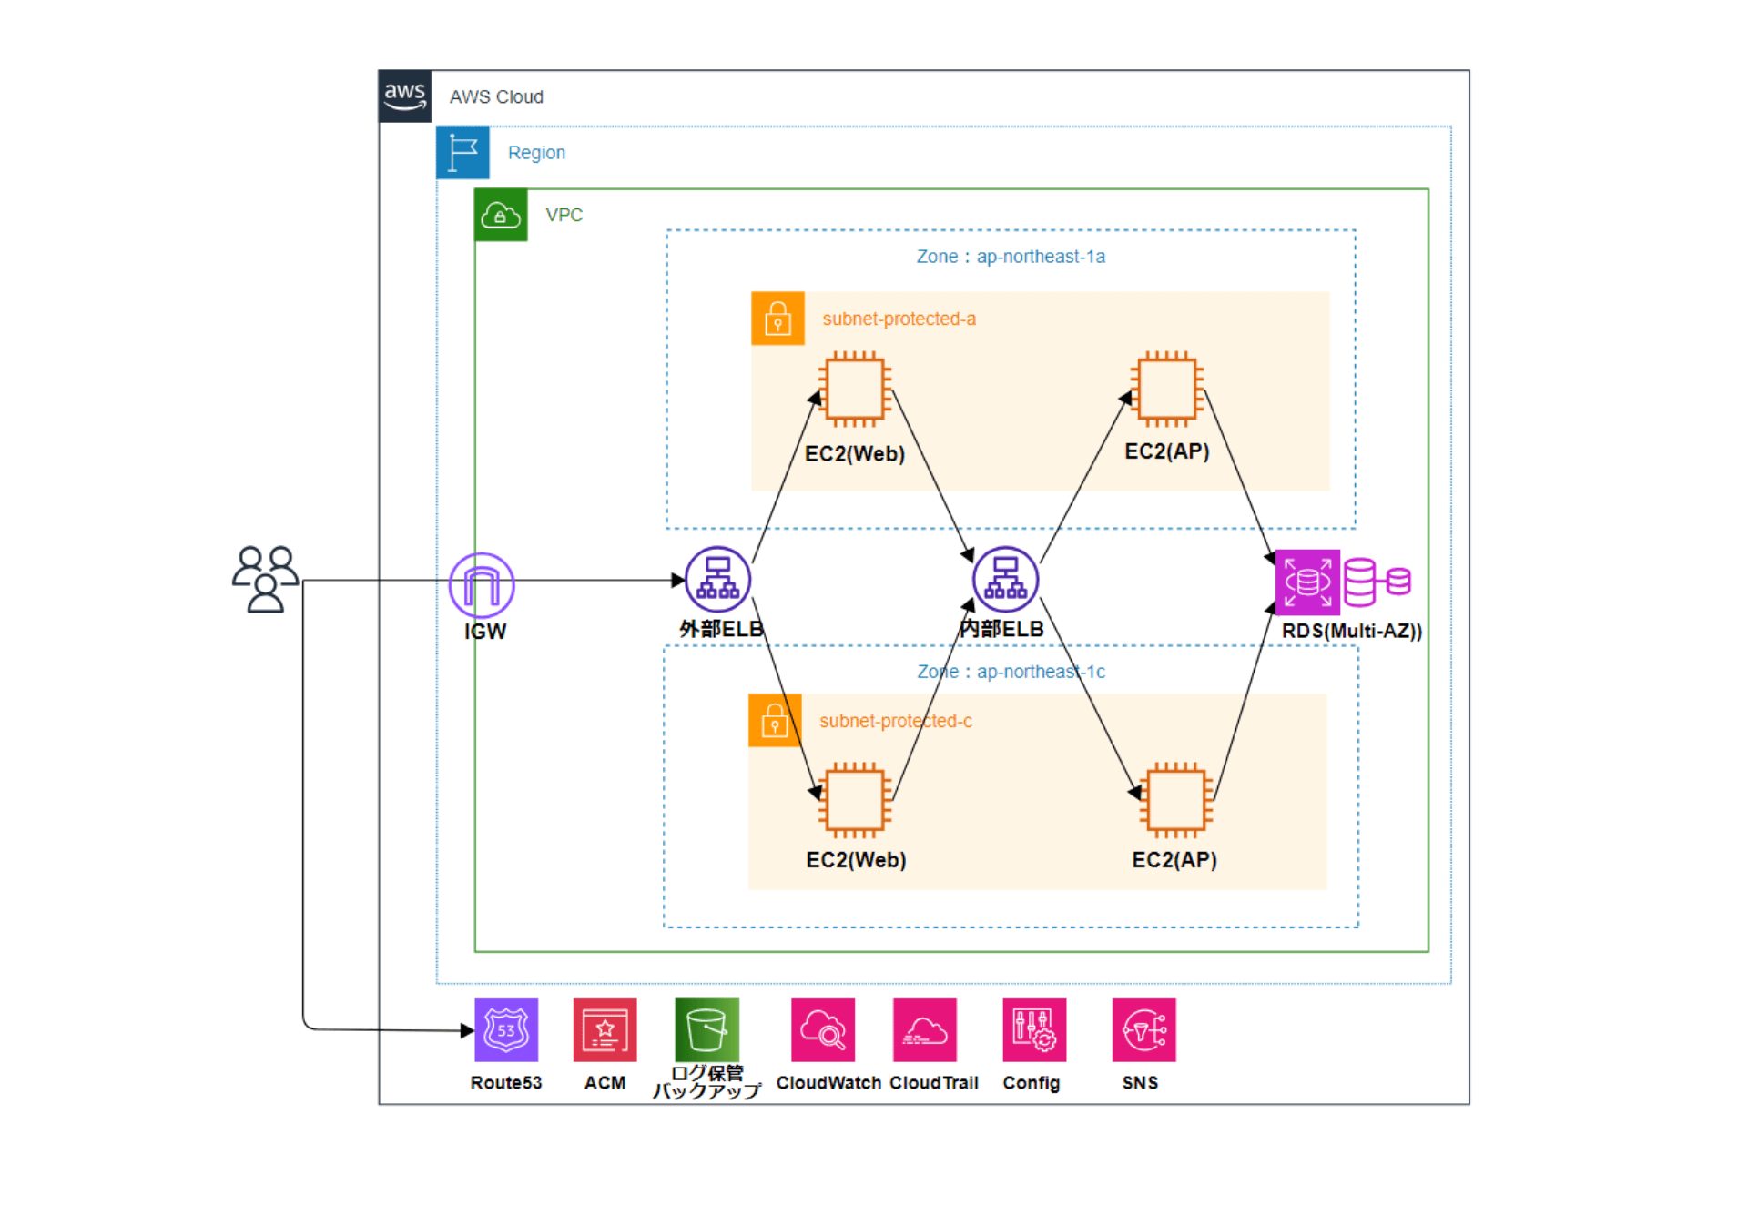Select the 内部ELB load balancer icon

point(1005,579)
